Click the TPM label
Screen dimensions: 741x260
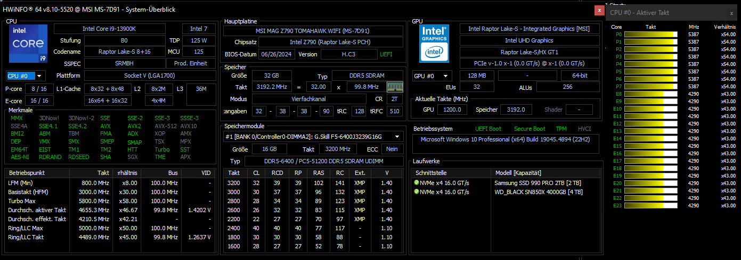pyautogui.click(x=561, y=129)
